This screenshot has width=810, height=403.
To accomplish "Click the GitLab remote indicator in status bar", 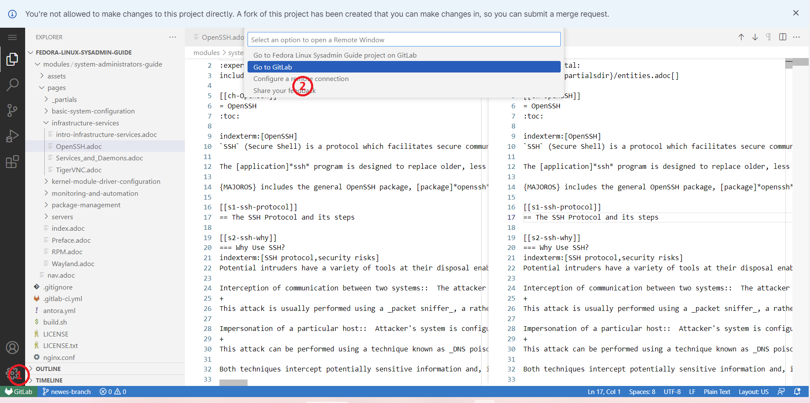I will [19, 391].
